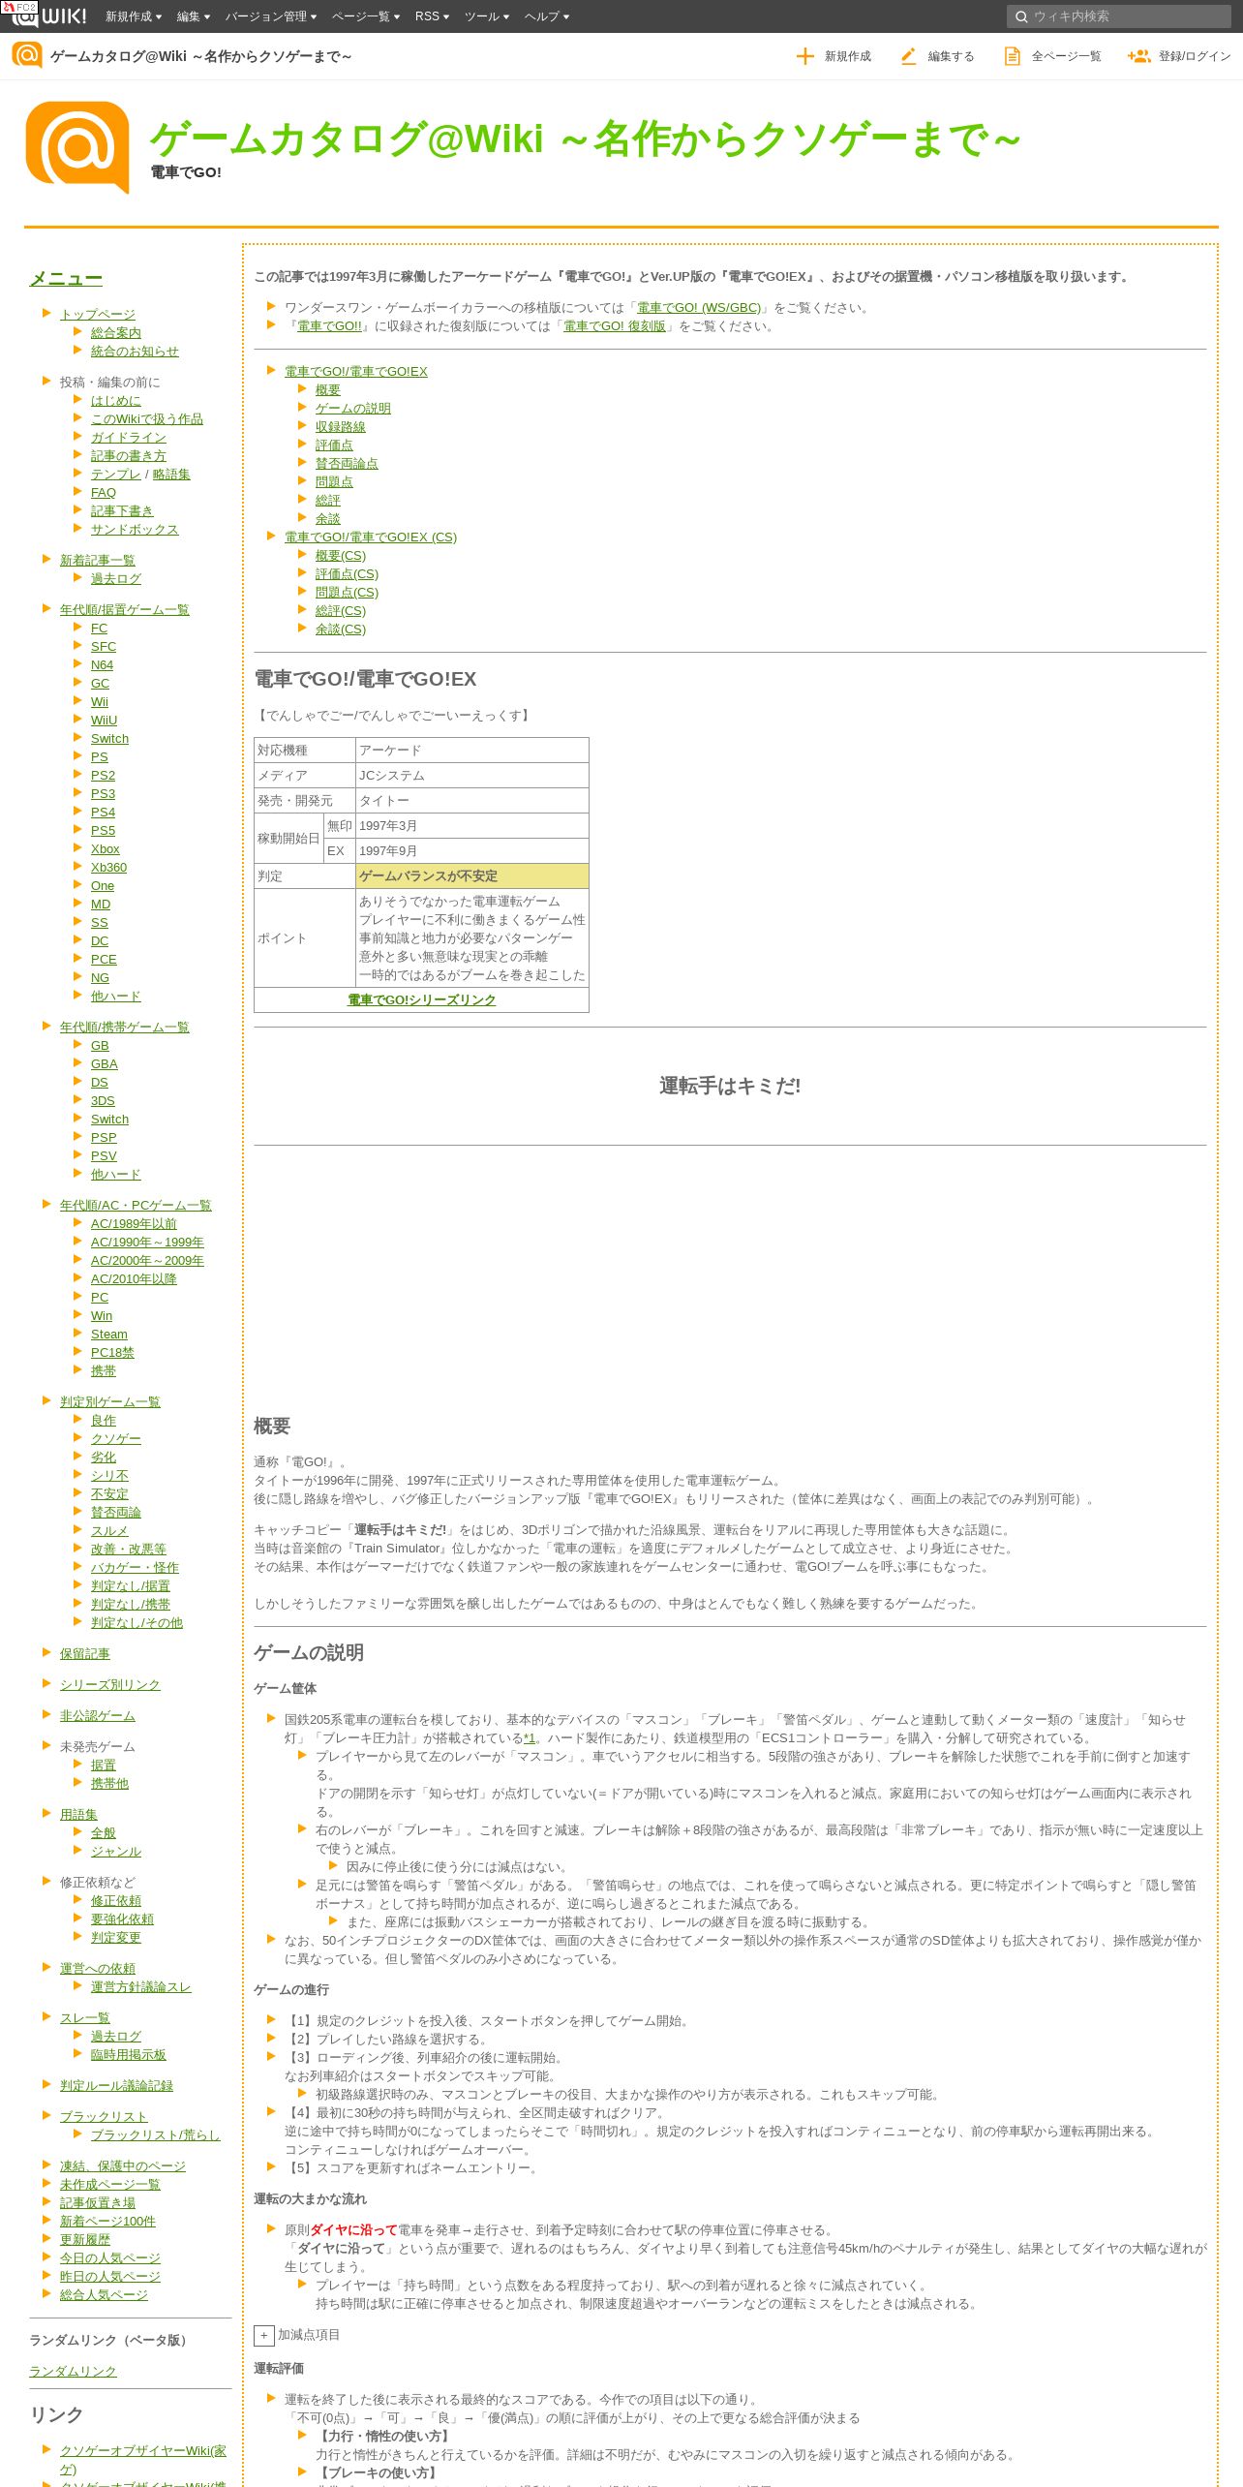Open ブラックリスト sidebar link

click(104, 2117)
